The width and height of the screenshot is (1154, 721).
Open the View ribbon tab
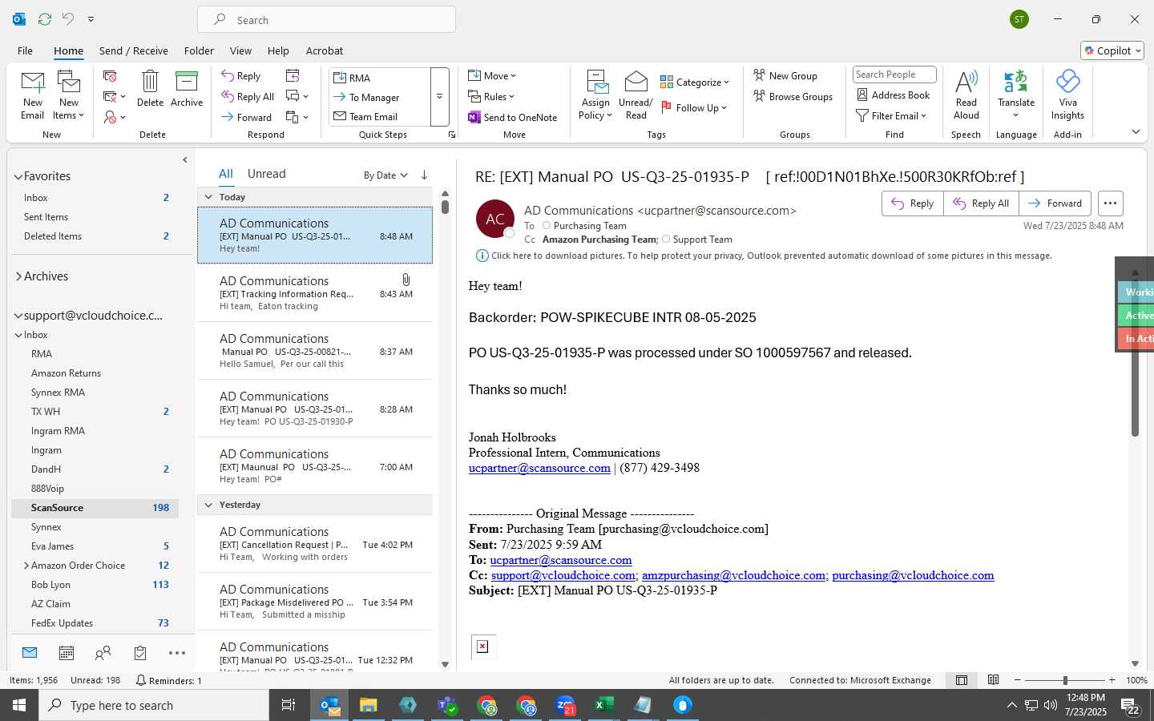point(240,50)
